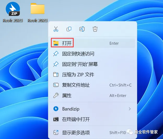
Task: Click the Rename icon in context menu
Action: pos(82,29)
